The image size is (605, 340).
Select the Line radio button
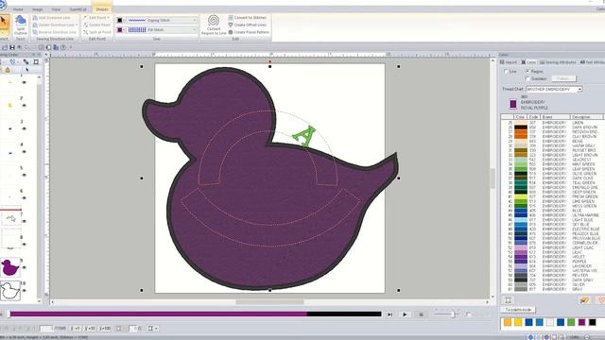click(x=506, y=72)
